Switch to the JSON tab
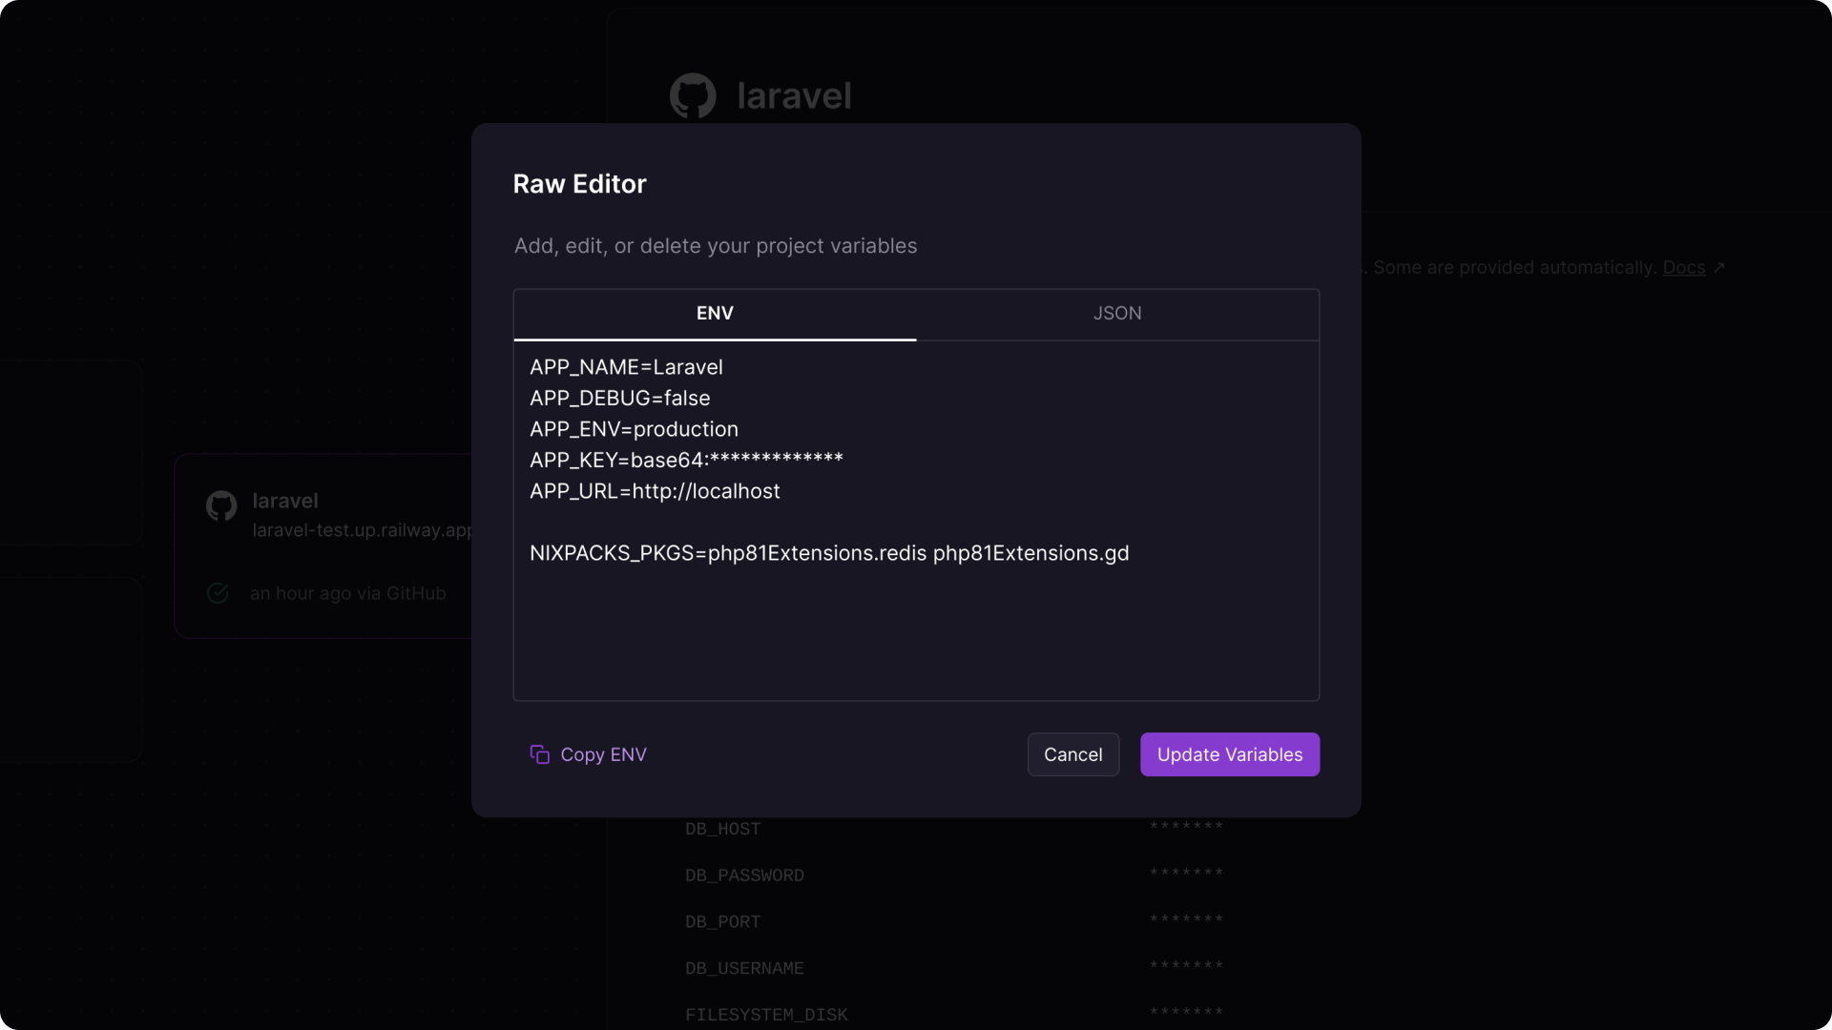The image size is (1832, 1030). [x=1117, y=314]
